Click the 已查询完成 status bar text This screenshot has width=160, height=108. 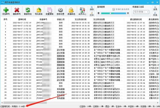[13, 107]
